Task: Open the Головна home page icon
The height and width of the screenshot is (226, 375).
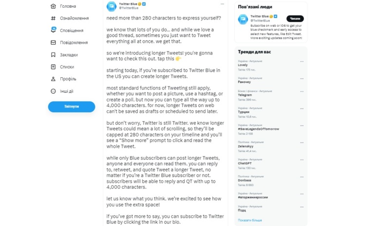Action: [53, 6]
